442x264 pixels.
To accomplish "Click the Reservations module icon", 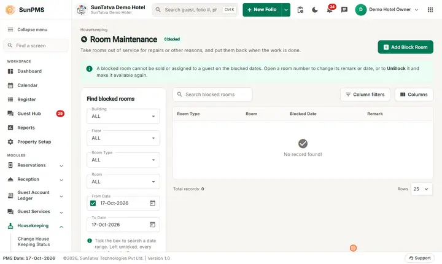I will click(10, 165).
